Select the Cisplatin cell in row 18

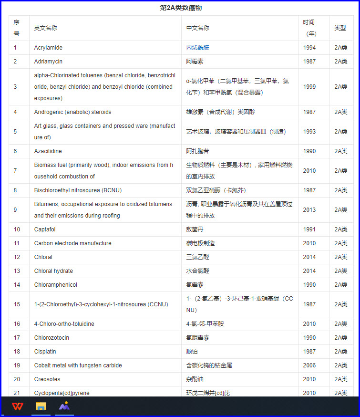click(x=45, y=352)
